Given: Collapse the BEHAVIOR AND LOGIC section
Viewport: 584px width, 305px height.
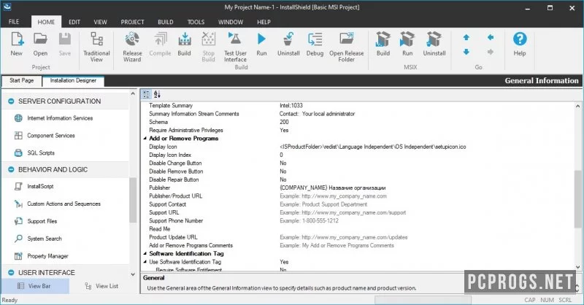Looking at the screenshot, I should coord(11,169).
